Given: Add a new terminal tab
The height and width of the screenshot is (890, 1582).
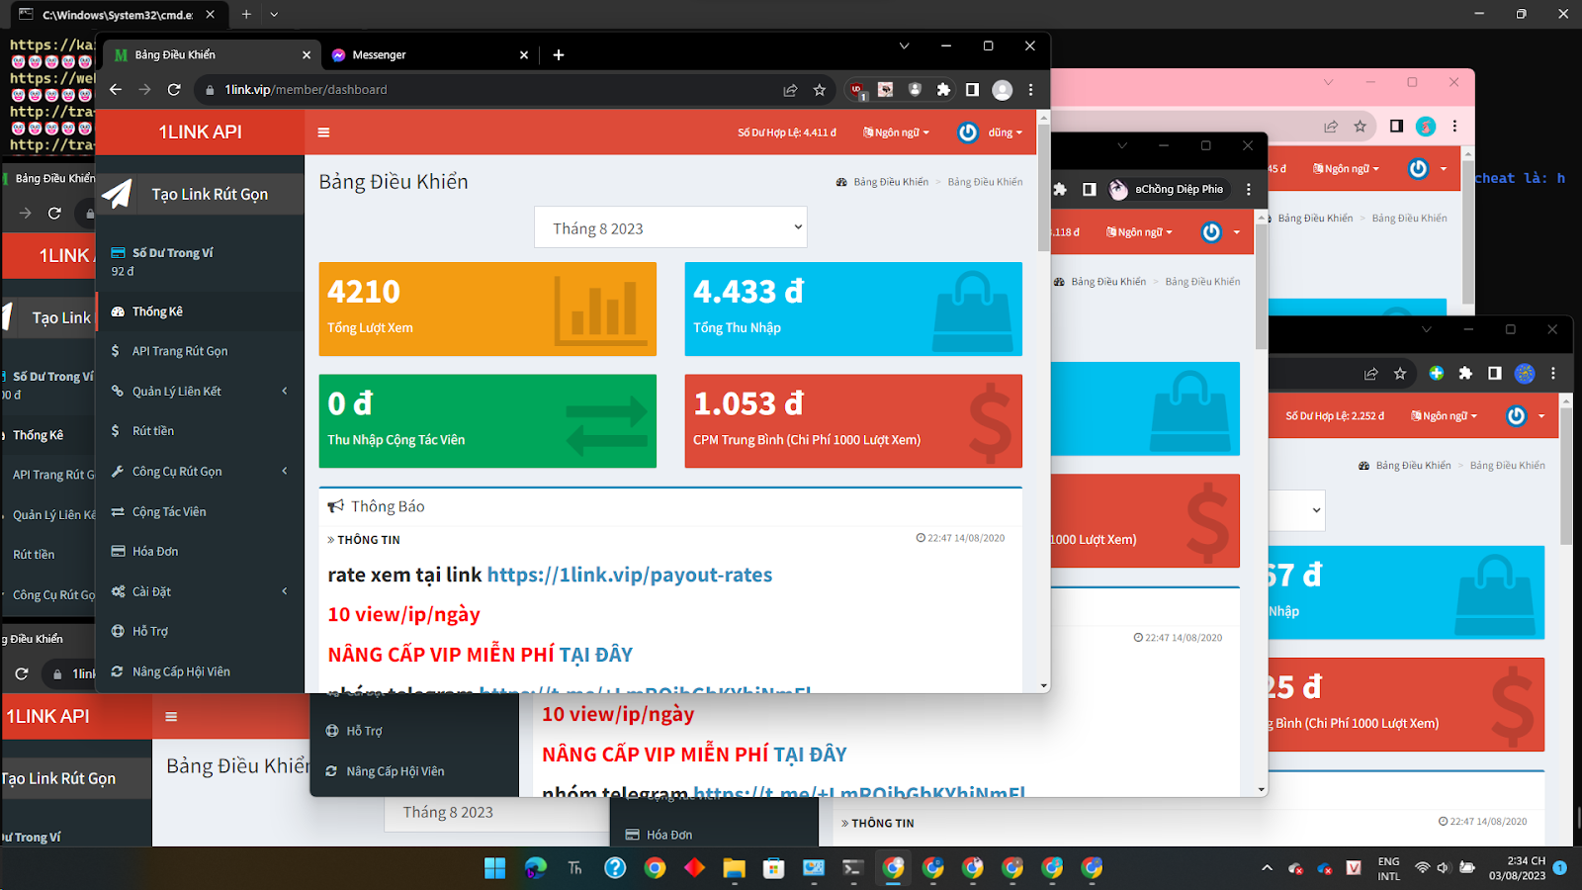Looking at the screenshot, I should pyautogui.click(x=246, y=15).
